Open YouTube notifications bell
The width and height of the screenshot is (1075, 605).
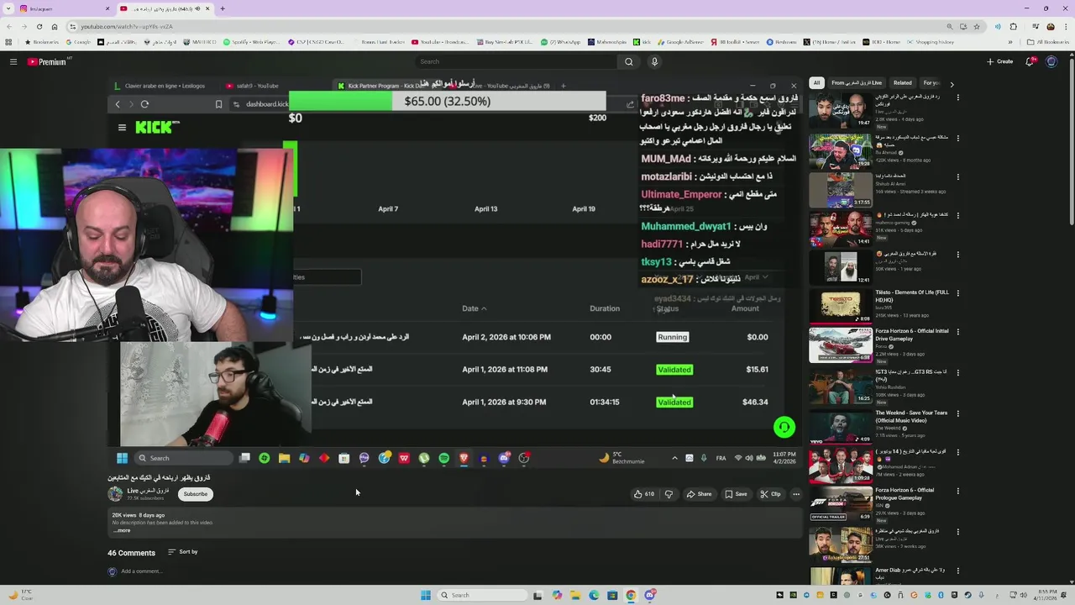pos(1030,61)
